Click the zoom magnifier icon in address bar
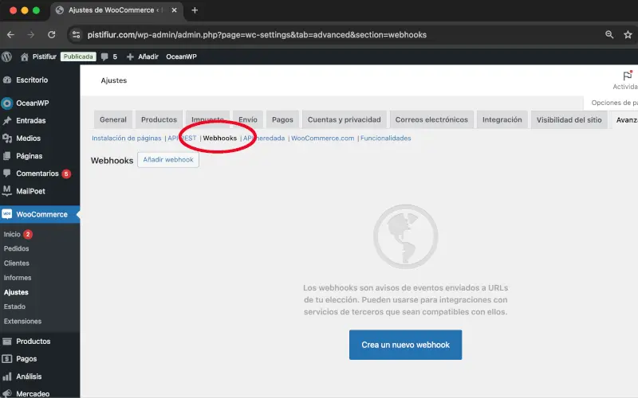Screen dimensions: 638x398 (609, 35)
